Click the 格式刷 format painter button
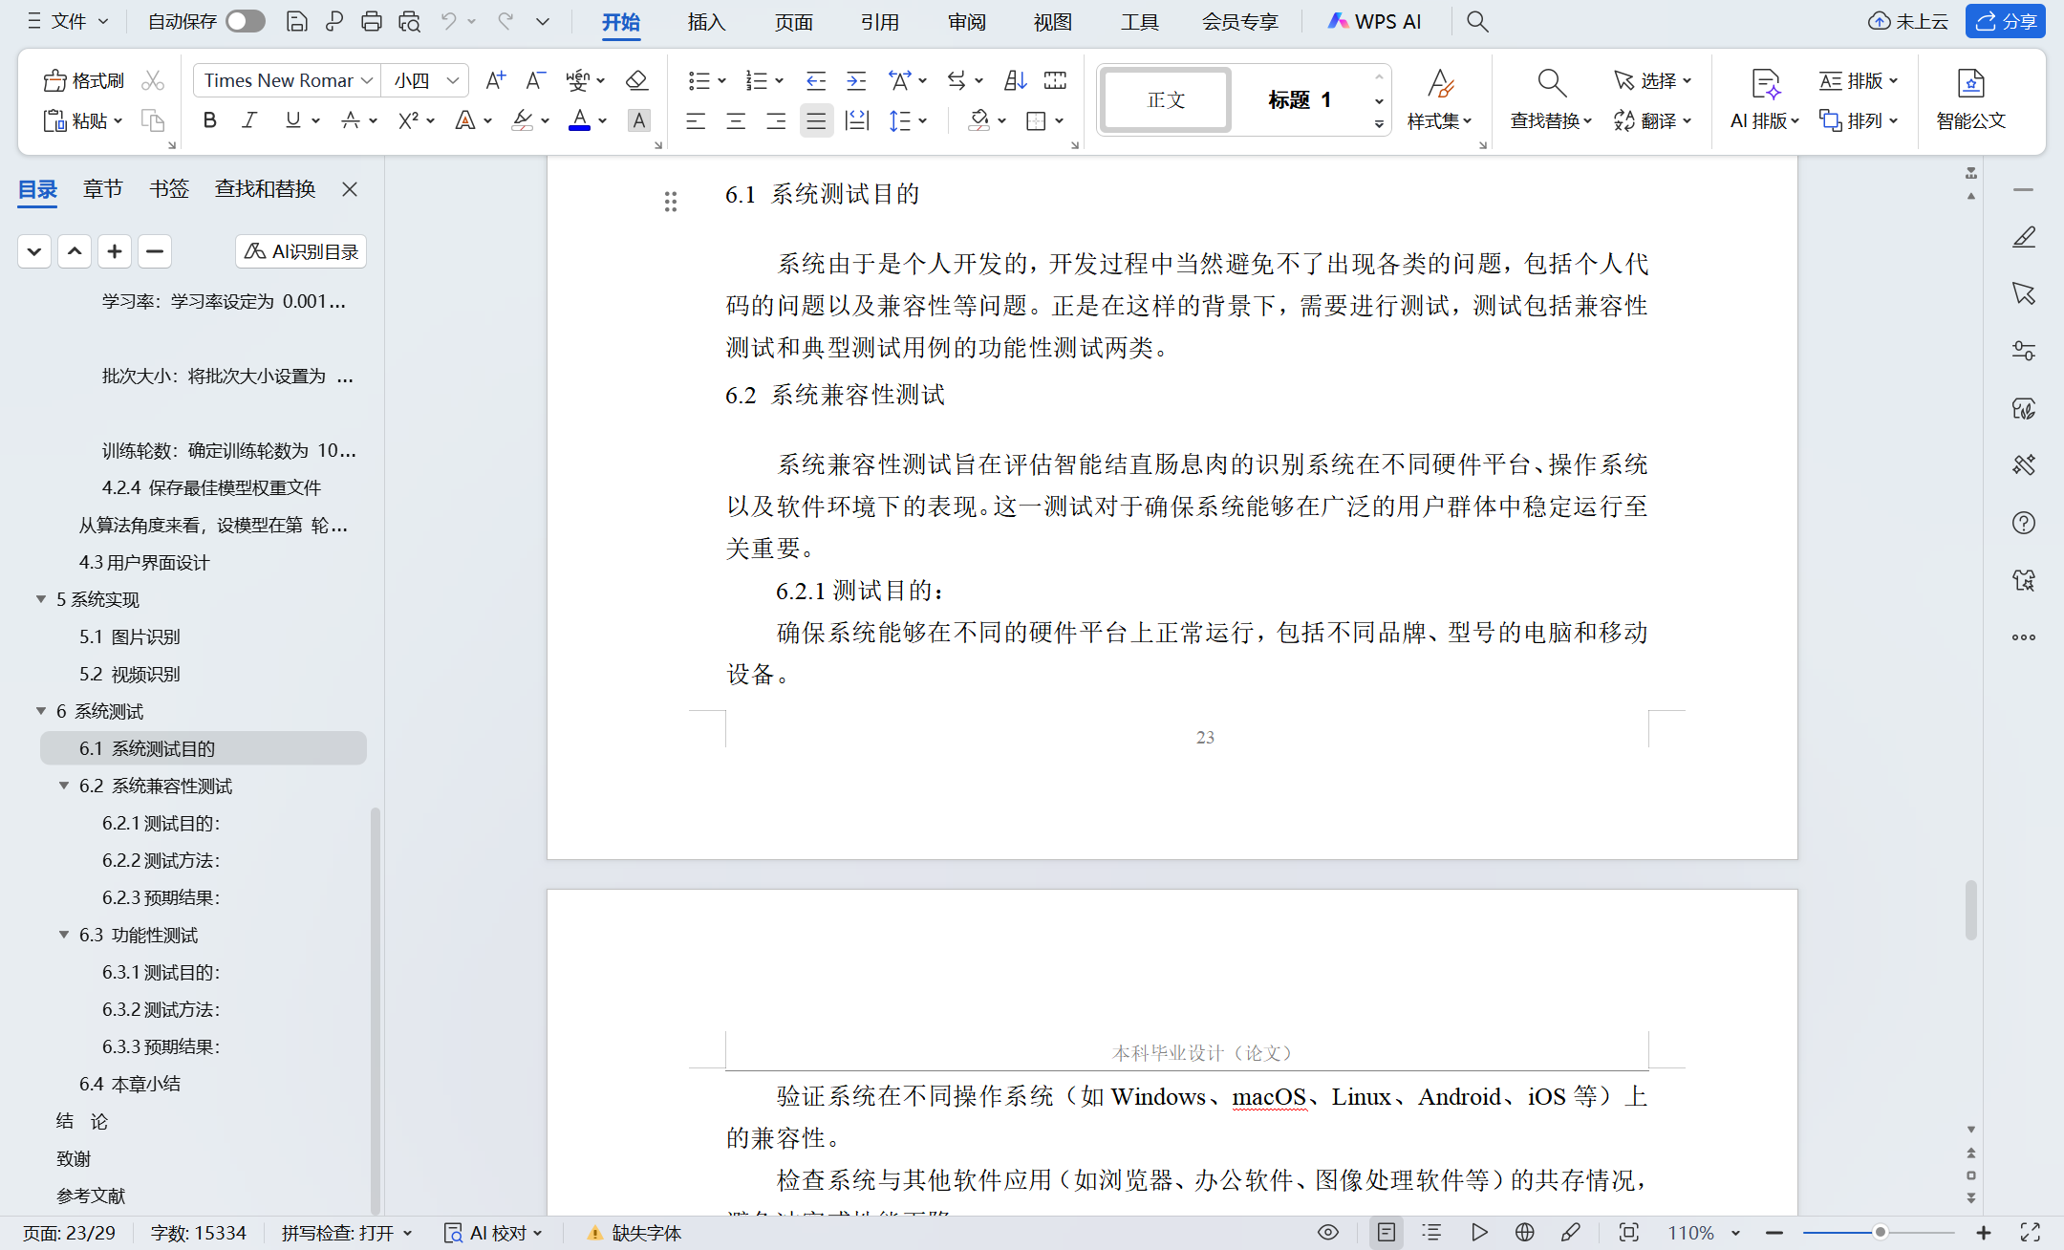Screen dimensions: 2064x1250 (x=84, y=80)
